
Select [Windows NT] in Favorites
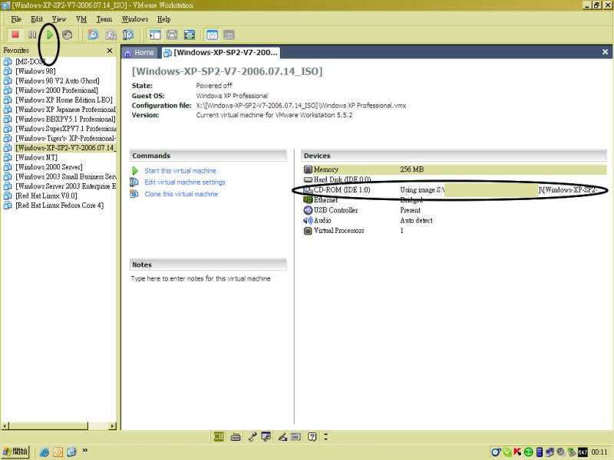tap(36, 158)
